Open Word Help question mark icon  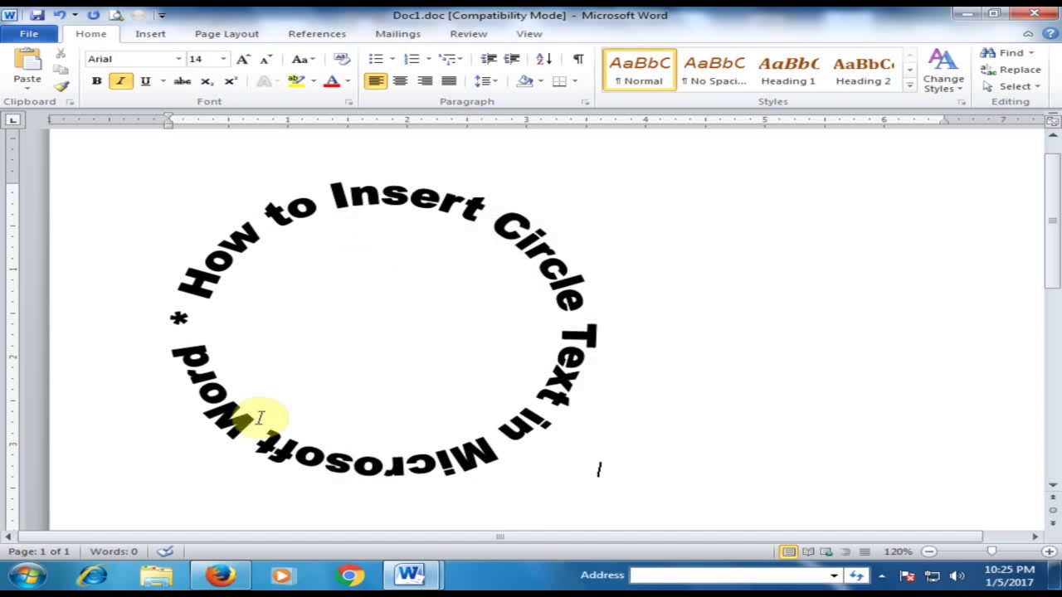pos(1050,34)
